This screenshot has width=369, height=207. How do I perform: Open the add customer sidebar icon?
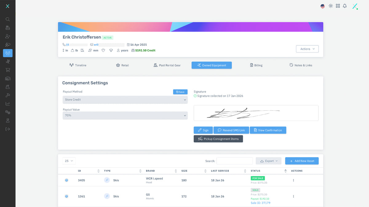8,36
